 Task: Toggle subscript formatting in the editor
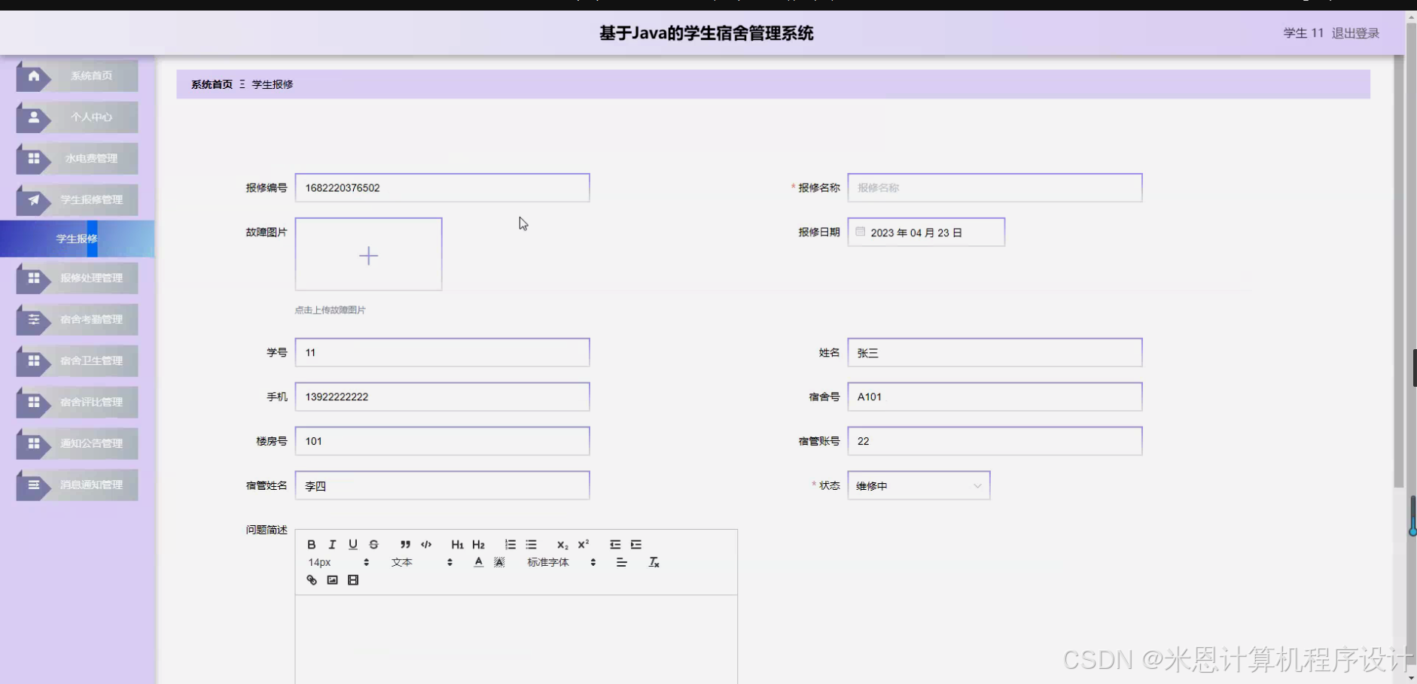point(562,544)
